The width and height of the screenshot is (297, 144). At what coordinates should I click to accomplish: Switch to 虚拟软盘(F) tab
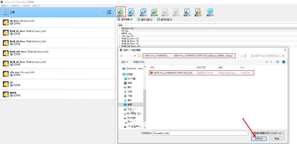tap(165, 19)
